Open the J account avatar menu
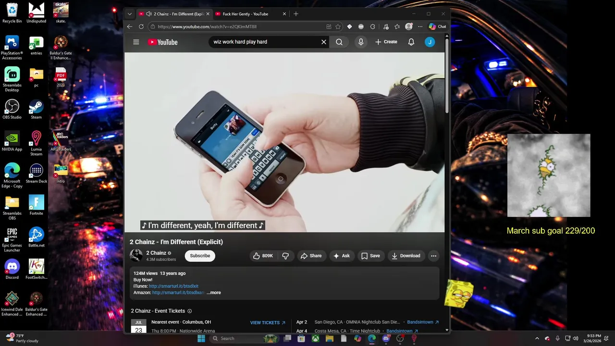 [430, 42]
